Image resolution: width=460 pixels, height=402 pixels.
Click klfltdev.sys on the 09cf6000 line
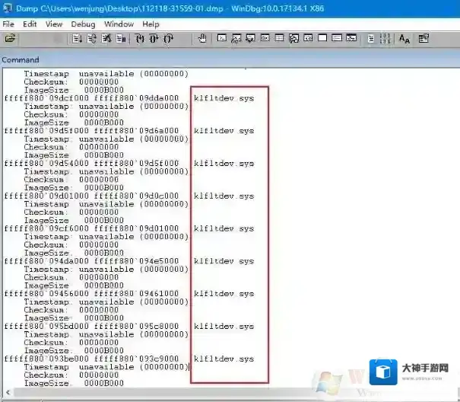(224, 228)
